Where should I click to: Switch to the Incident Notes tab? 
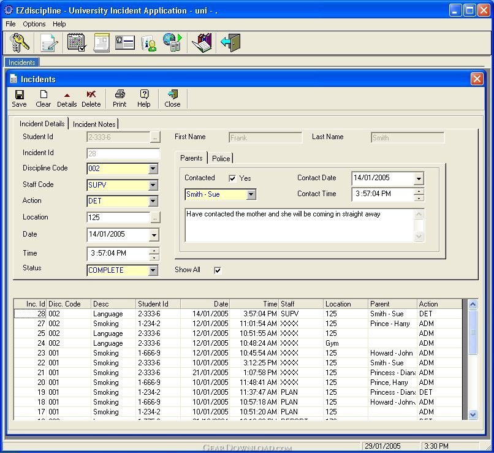pyautogui.click(x=94, y=124)
